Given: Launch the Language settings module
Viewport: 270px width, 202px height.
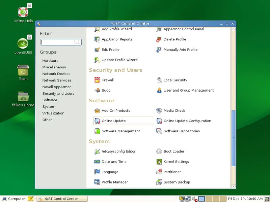Looking at the screenshot, I should tap(106, 172).
